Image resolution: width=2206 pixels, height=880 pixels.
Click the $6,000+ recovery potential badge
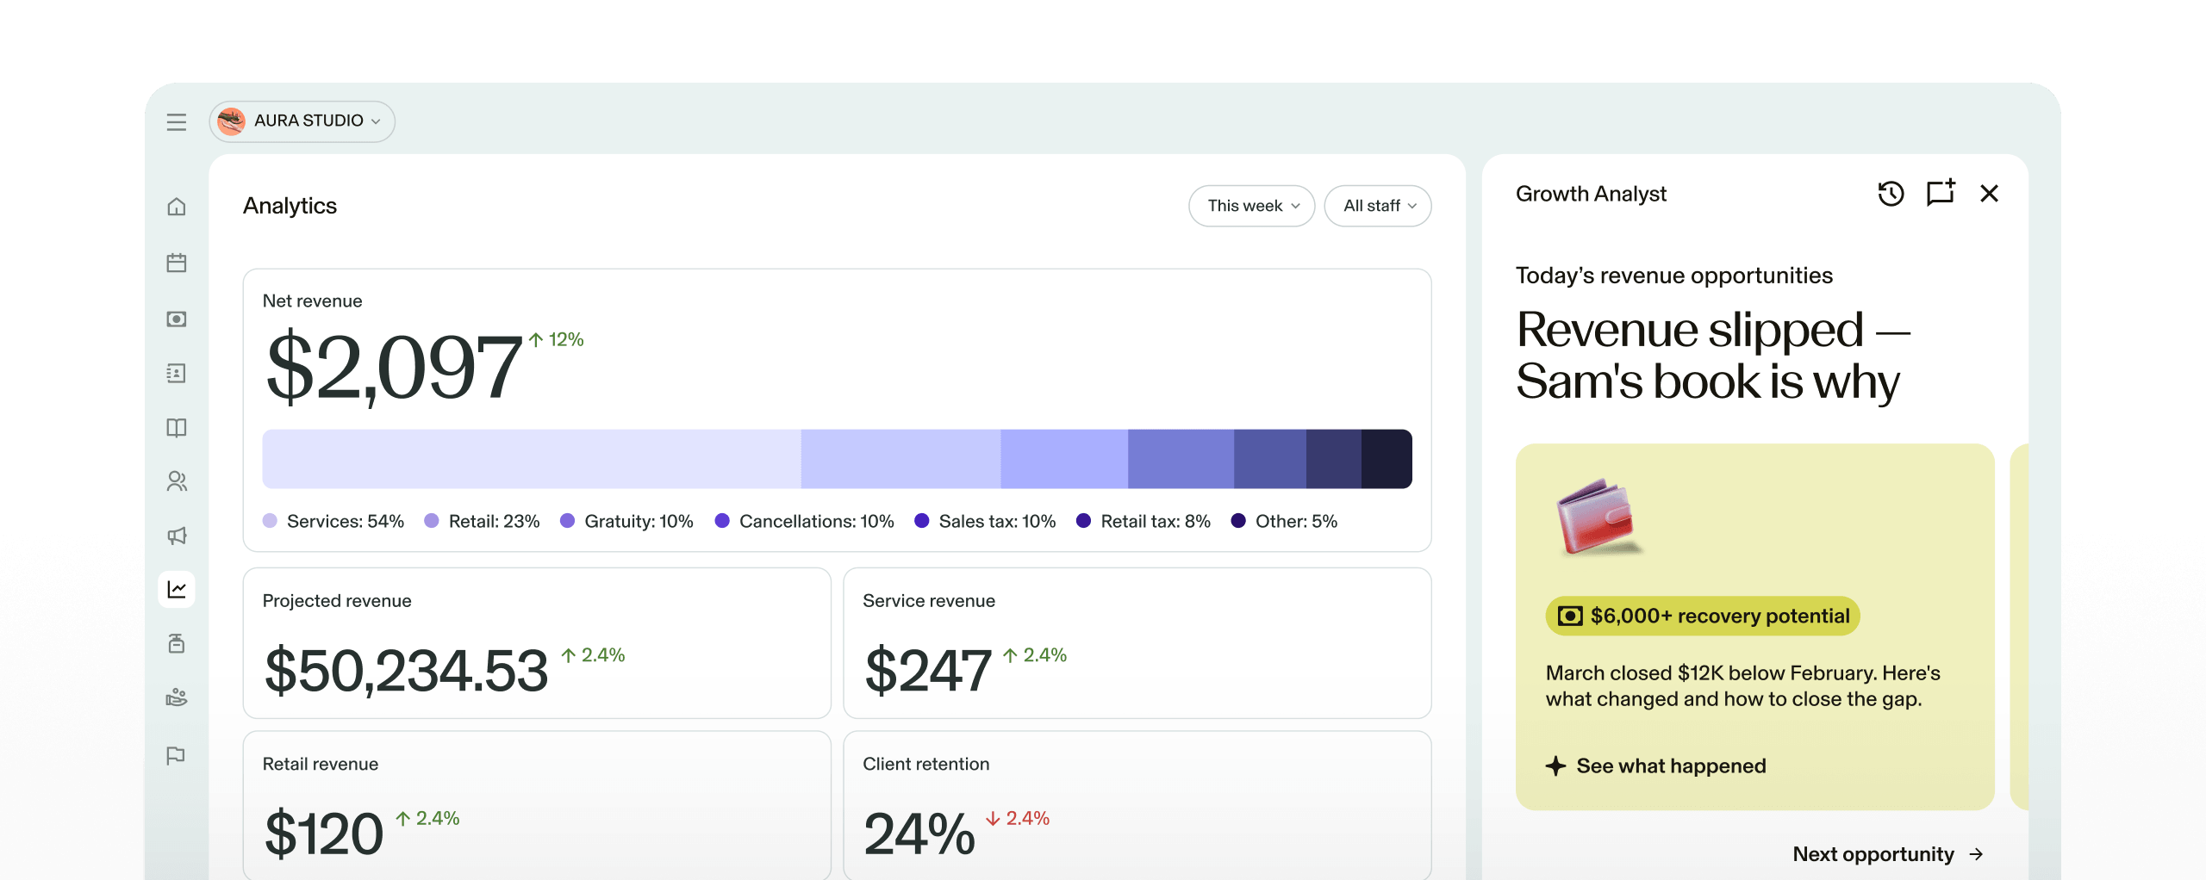1703,616
